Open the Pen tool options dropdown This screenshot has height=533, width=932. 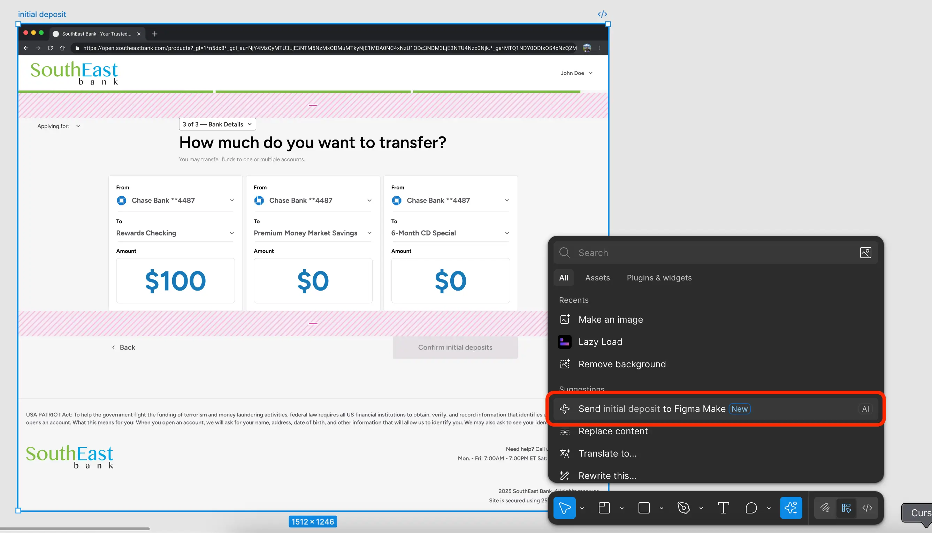[701, 508]
